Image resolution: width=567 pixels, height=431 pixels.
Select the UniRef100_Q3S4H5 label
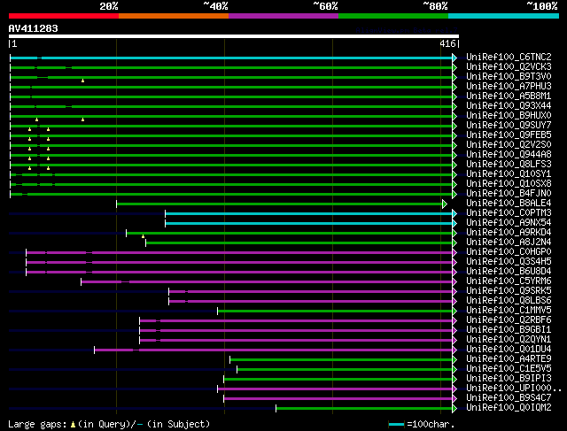(x=509, y=262)
